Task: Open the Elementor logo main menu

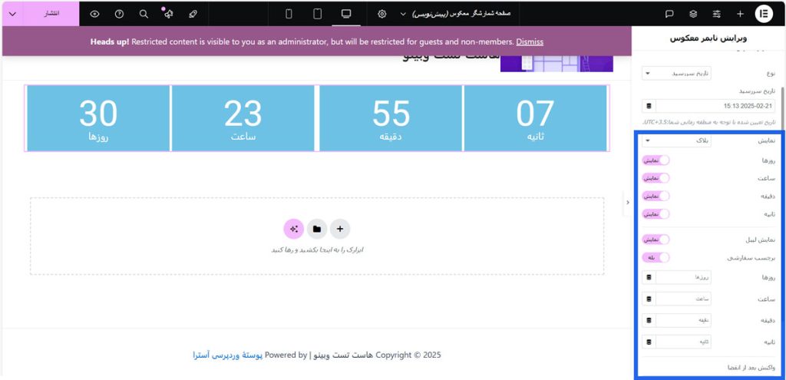Action: pos(764,14)
